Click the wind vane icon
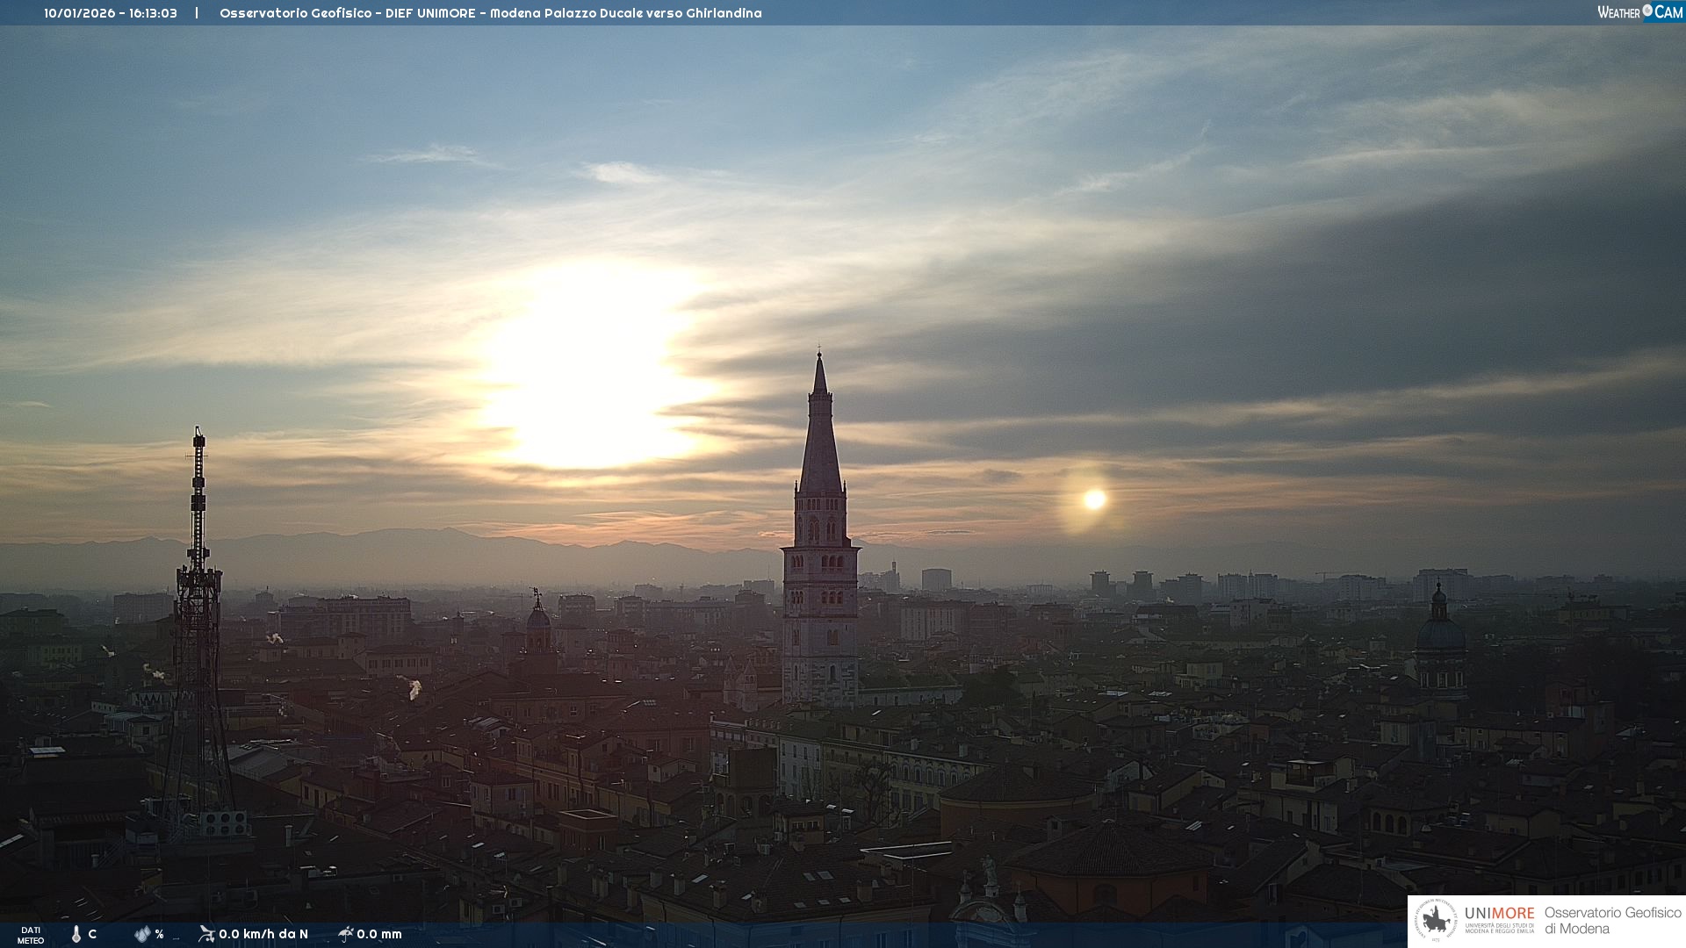This screenshot has width=1686, height=948. [206, 934]
